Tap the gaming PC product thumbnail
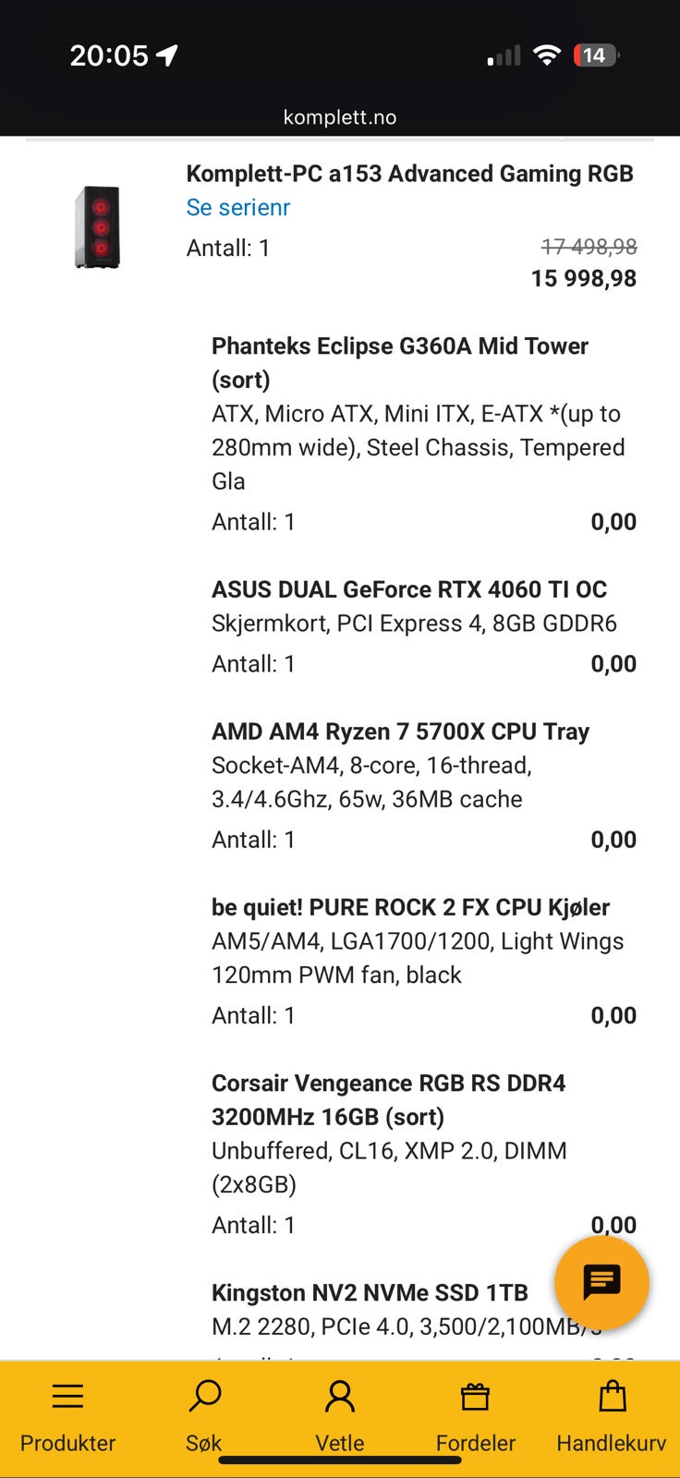The image size is (680, 1478). click(98, 227)
